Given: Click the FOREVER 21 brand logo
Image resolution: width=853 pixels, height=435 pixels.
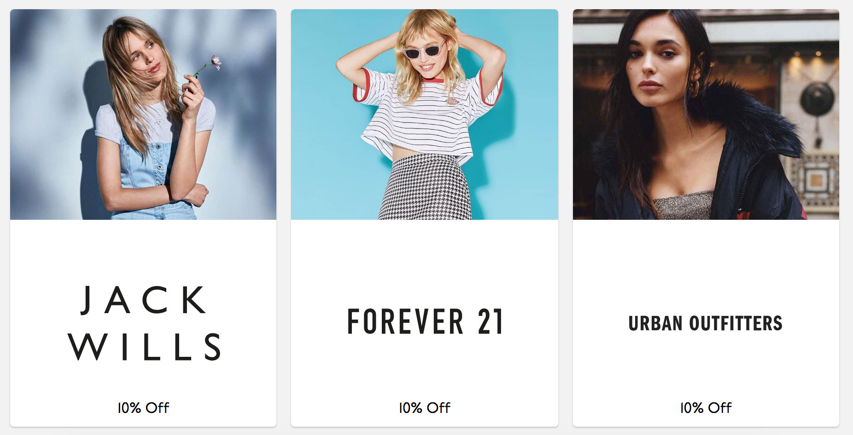Looking at the screenshot, I should click(x=425, y=322).
